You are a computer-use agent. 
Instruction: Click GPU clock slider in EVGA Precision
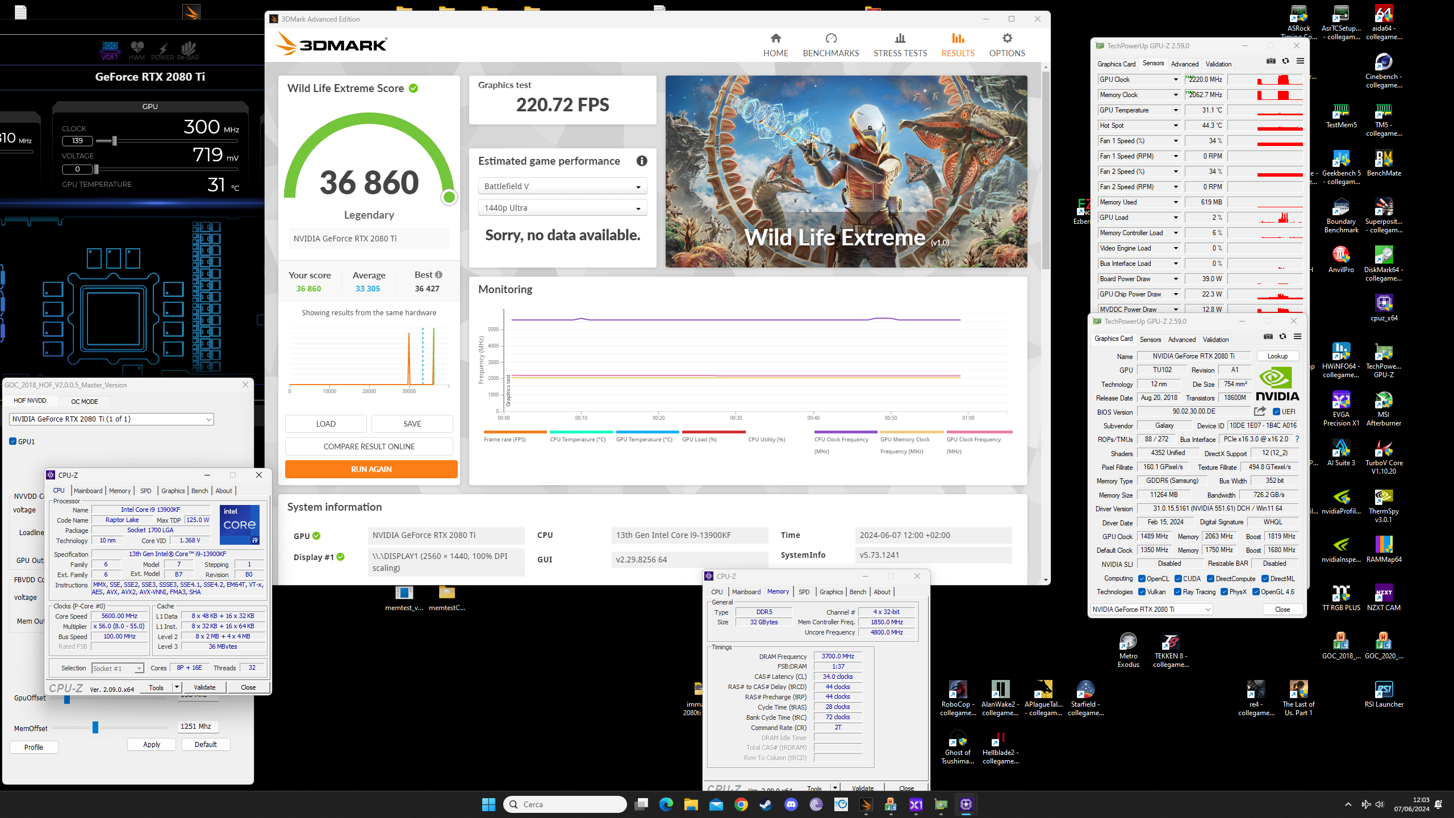tap(114, 140)
